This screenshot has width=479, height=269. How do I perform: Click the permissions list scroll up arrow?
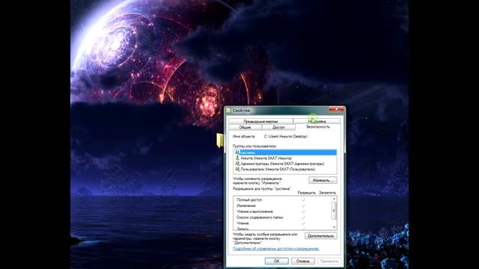coord(334,199)
